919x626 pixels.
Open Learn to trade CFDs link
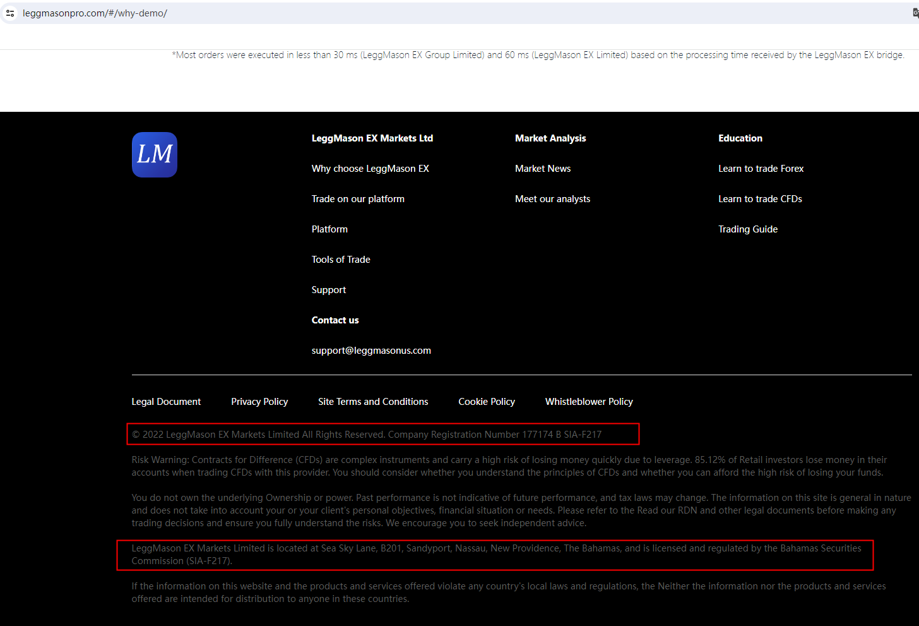[x=760, y=199]
